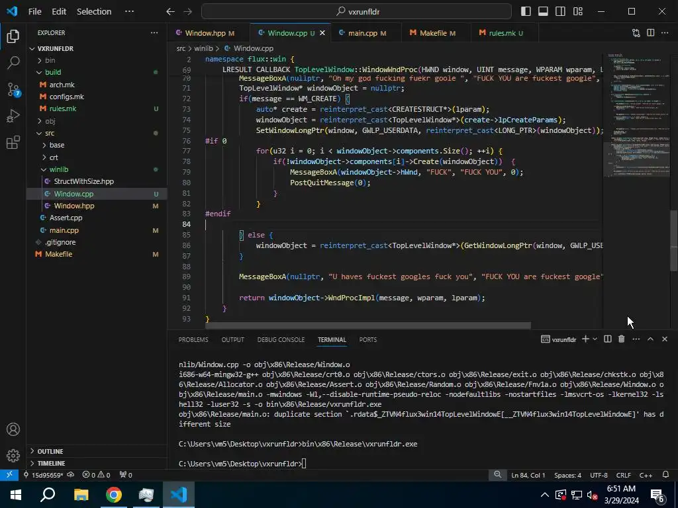
Task: Show the DEBUG CONSOLE panel tab
Action: (x=281, y=339)
